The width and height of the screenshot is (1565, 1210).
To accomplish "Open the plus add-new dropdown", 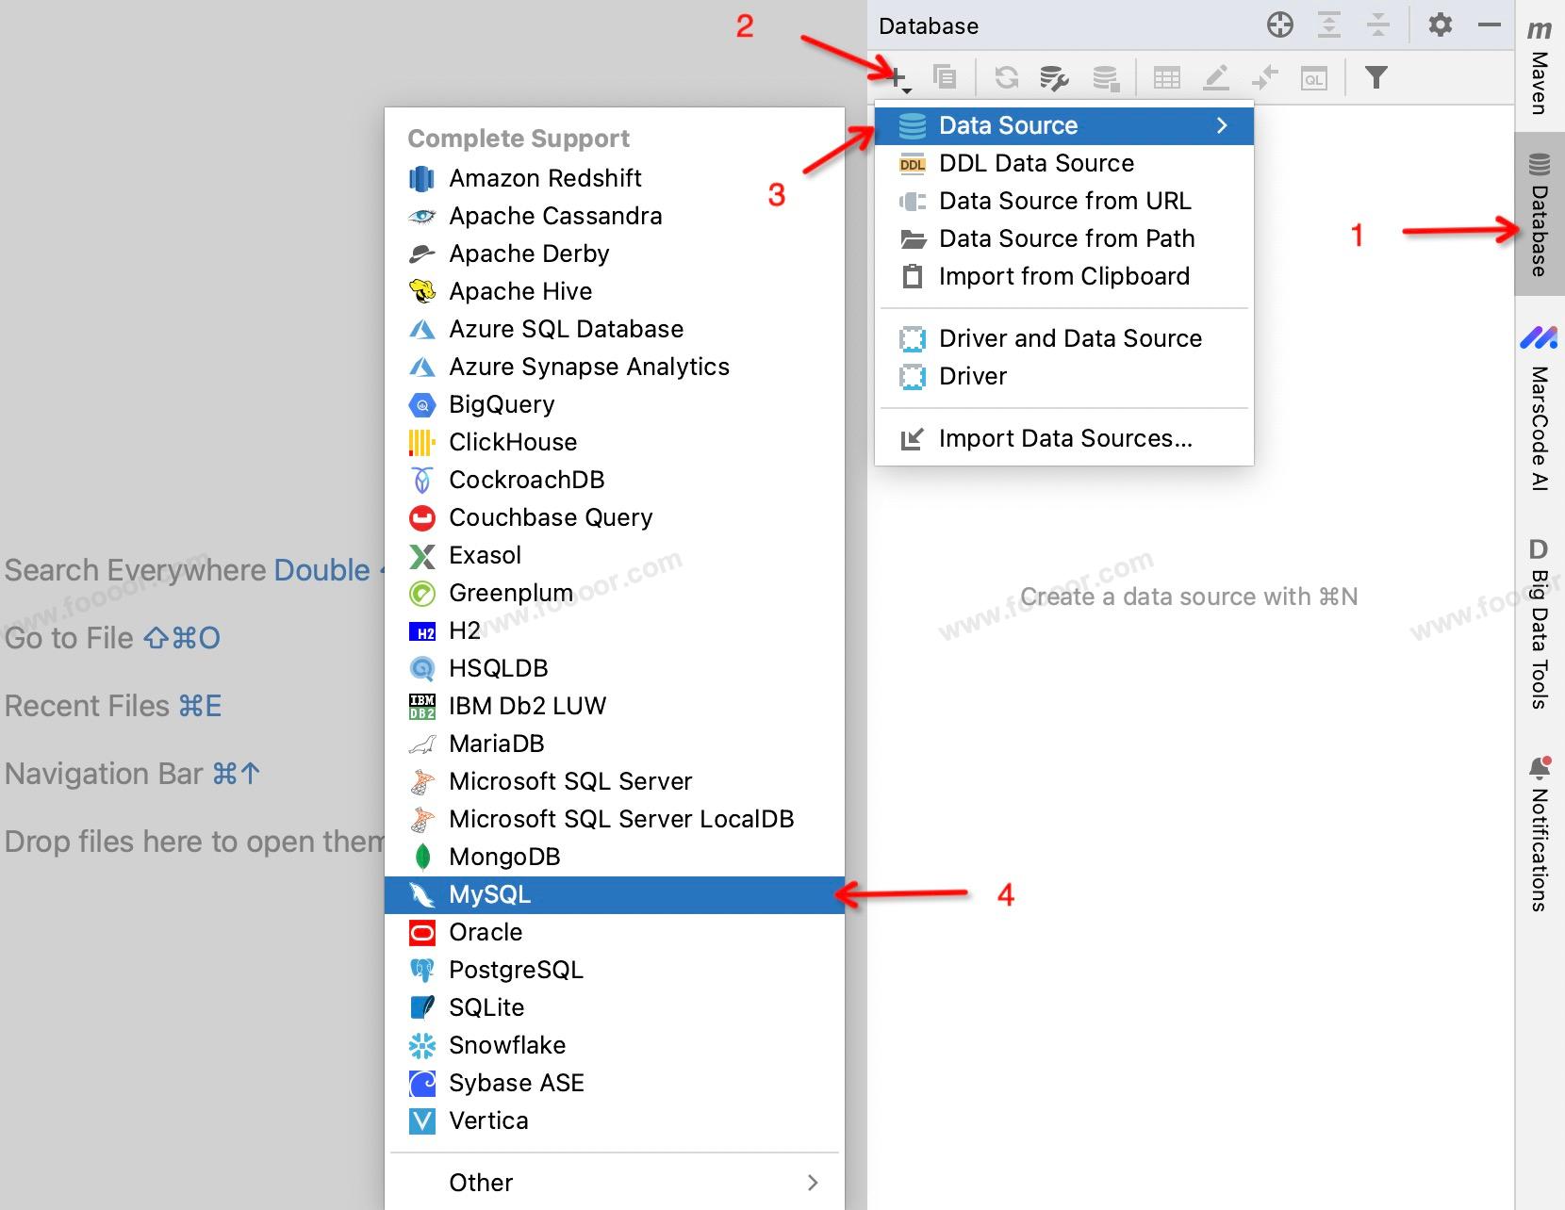I will click(x=899, y=78).
